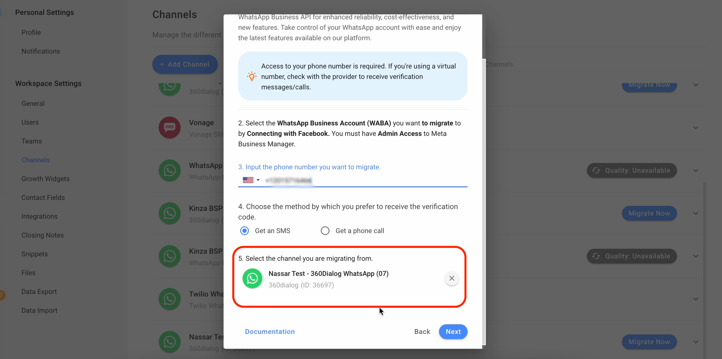Go to Integrations in Workspace Settings
Screen dimensions: 722x359
40,216
